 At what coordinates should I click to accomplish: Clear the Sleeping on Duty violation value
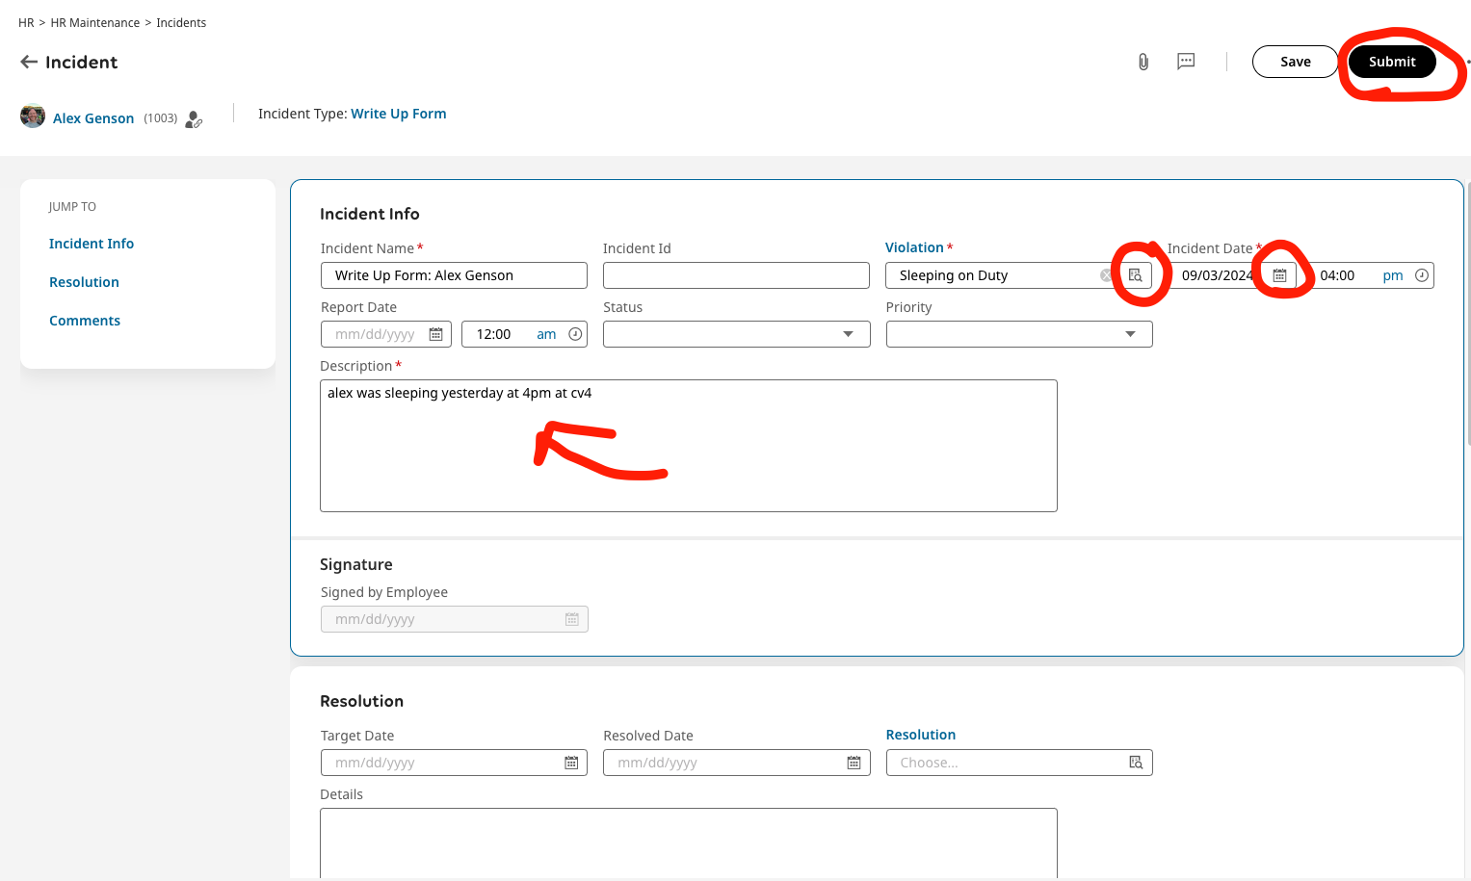[1106, 275]
